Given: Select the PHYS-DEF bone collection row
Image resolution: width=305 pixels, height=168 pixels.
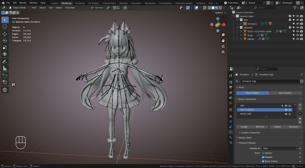Looking at the screenshot, I should pyautogui.click(x=264, y=114).
